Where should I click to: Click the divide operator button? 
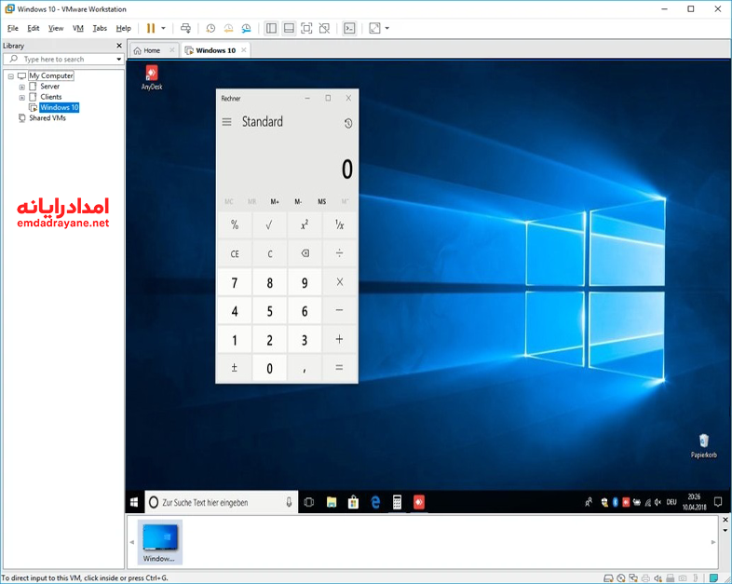[x=339, y=254]
